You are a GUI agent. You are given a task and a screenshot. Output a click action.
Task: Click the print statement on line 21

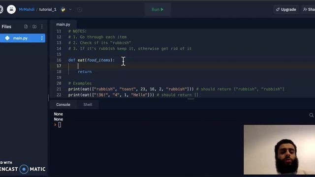[x=131, y=89]
